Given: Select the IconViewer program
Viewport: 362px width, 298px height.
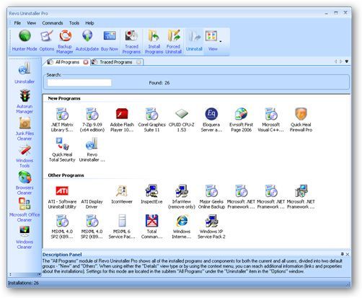Looking at the screenshot, I should (x=122, y=195).
